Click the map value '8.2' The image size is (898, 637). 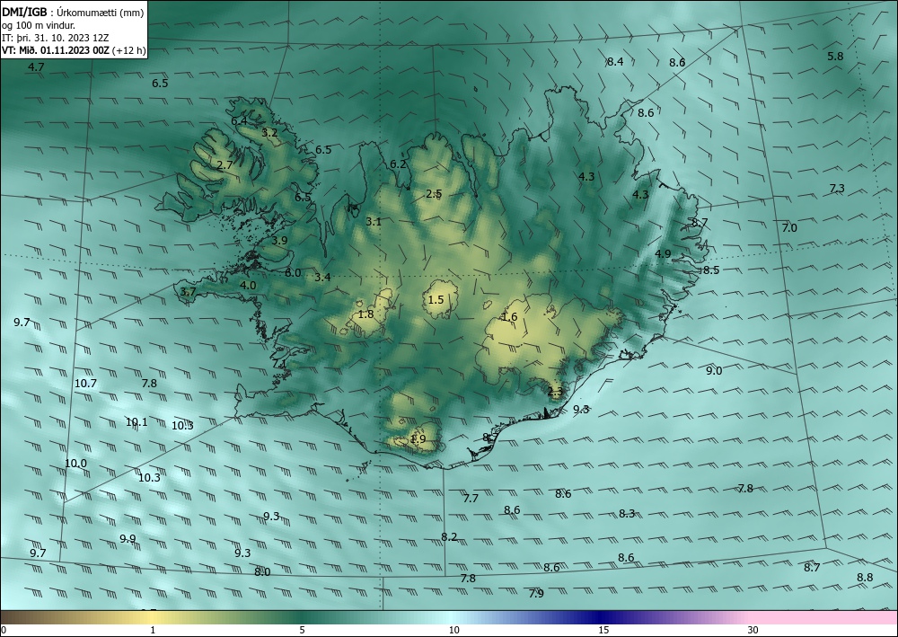click(449, 536)
